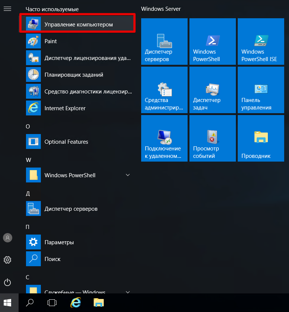Click the Часто используемые heading
Screen dimensions: 289x312
[52, 9]
